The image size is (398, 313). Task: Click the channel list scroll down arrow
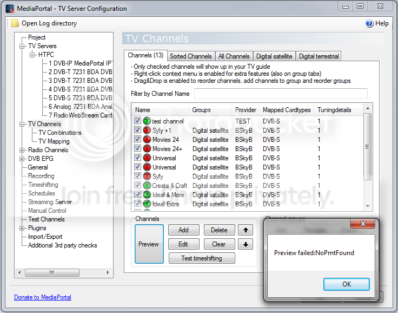[368, 206]
